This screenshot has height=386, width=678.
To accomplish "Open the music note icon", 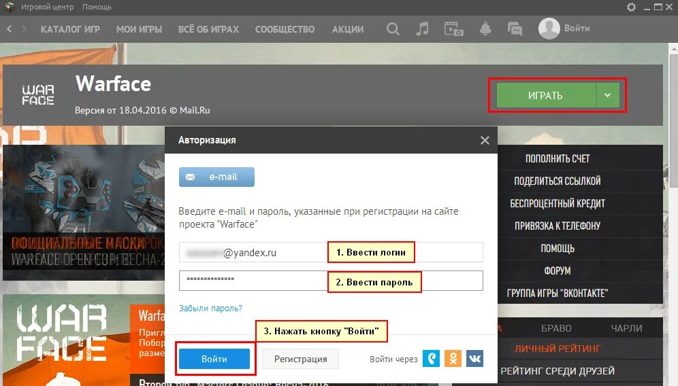I will pos(422,29).
